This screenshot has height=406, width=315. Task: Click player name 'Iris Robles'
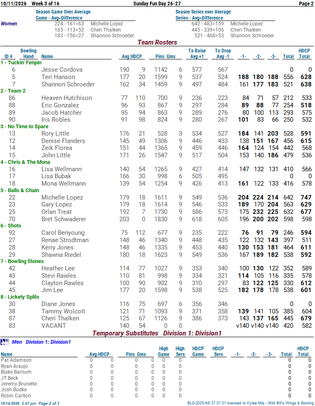[x=56, y=120]
